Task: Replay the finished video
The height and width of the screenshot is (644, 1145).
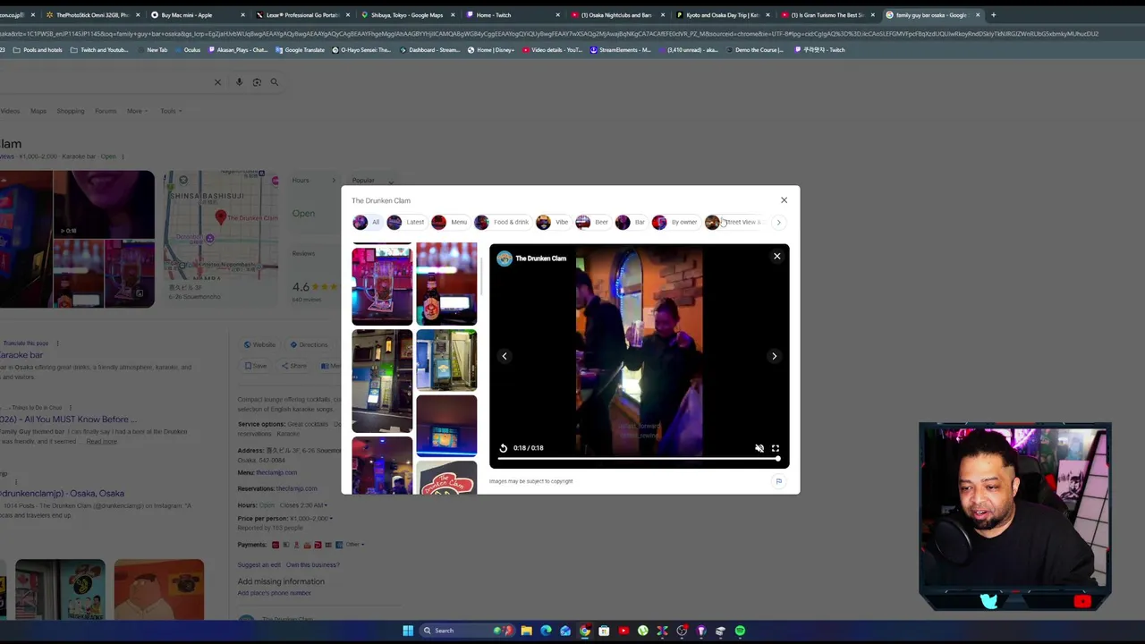Action: pyautogui.click(x=503, y=448)
